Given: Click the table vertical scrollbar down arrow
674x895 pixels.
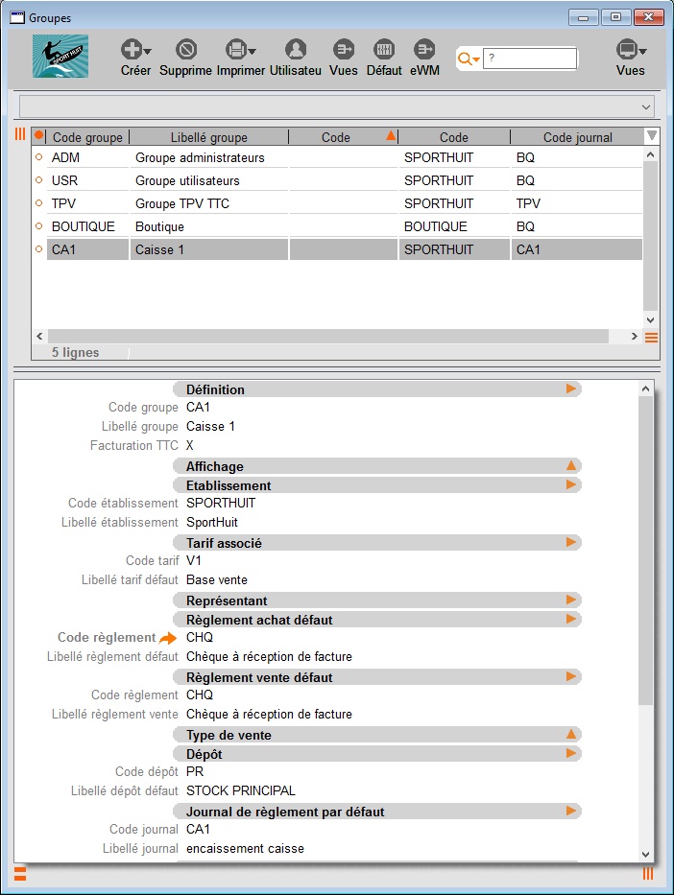Looking at the screenshot, I should (650, 320).
